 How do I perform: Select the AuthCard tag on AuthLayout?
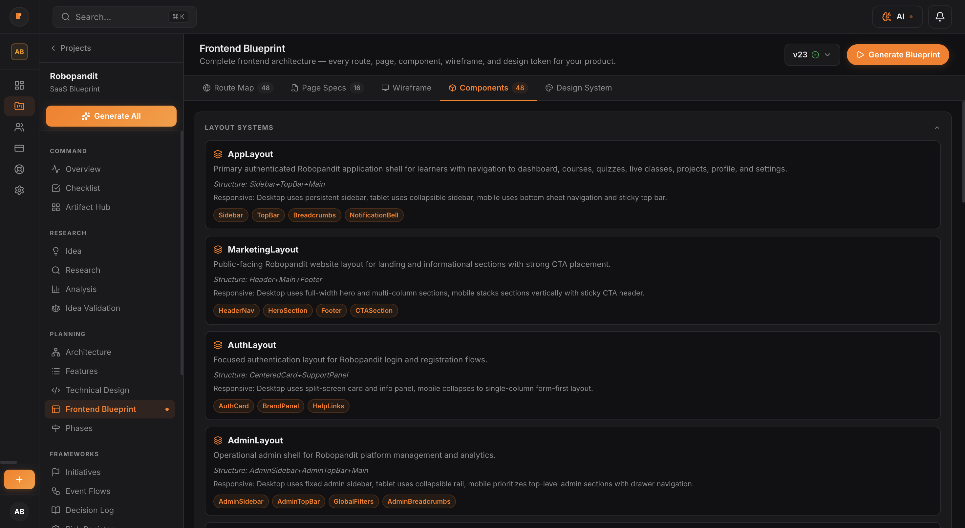(233, 406)
